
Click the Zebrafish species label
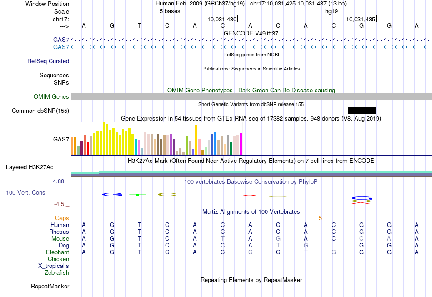point(57,273)
